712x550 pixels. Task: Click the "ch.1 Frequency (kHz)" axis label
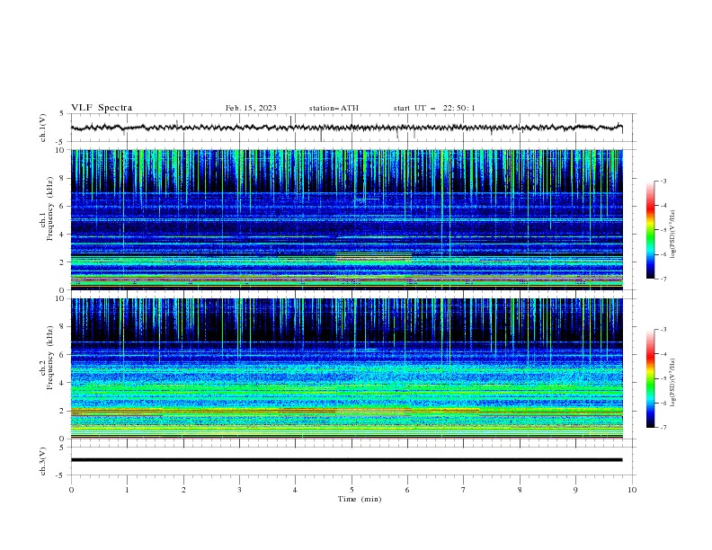pyautogui.click(x=47, y=208)
